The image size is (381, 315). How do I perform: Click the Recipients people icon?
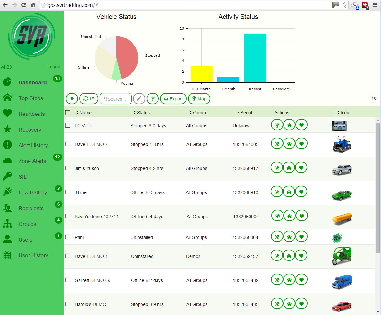pos(7,208)
